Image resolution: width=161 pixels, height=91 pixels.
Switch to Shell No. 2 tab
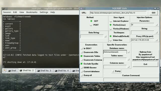pos(27,71)
